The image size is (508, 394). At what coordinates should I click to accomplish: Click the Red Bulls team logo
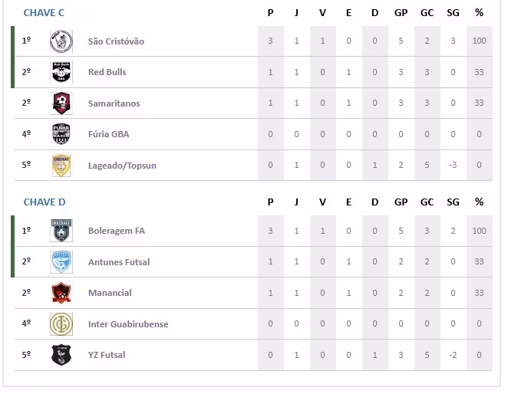pyautogui.click(x=61, y=72)
